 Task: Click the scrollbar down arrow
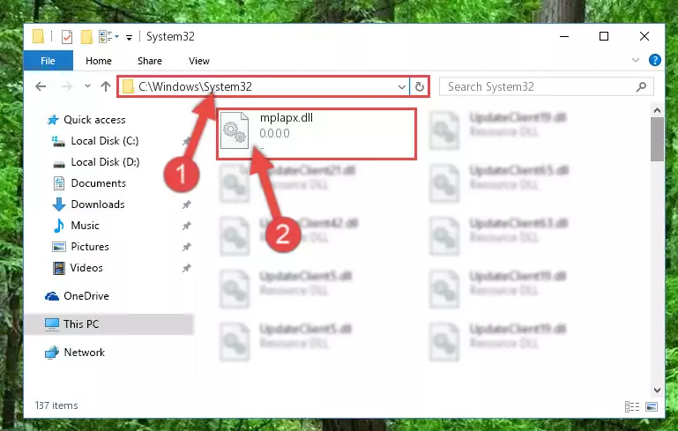pyautogui.click(x=657, y=390)
